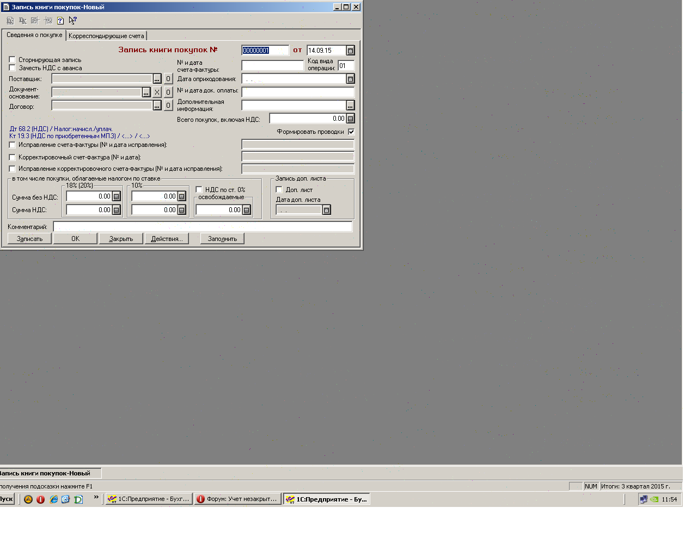Open the help icon in the form toolbar
The height and width of the screenshot is (557, 697).
click(60, 21)
